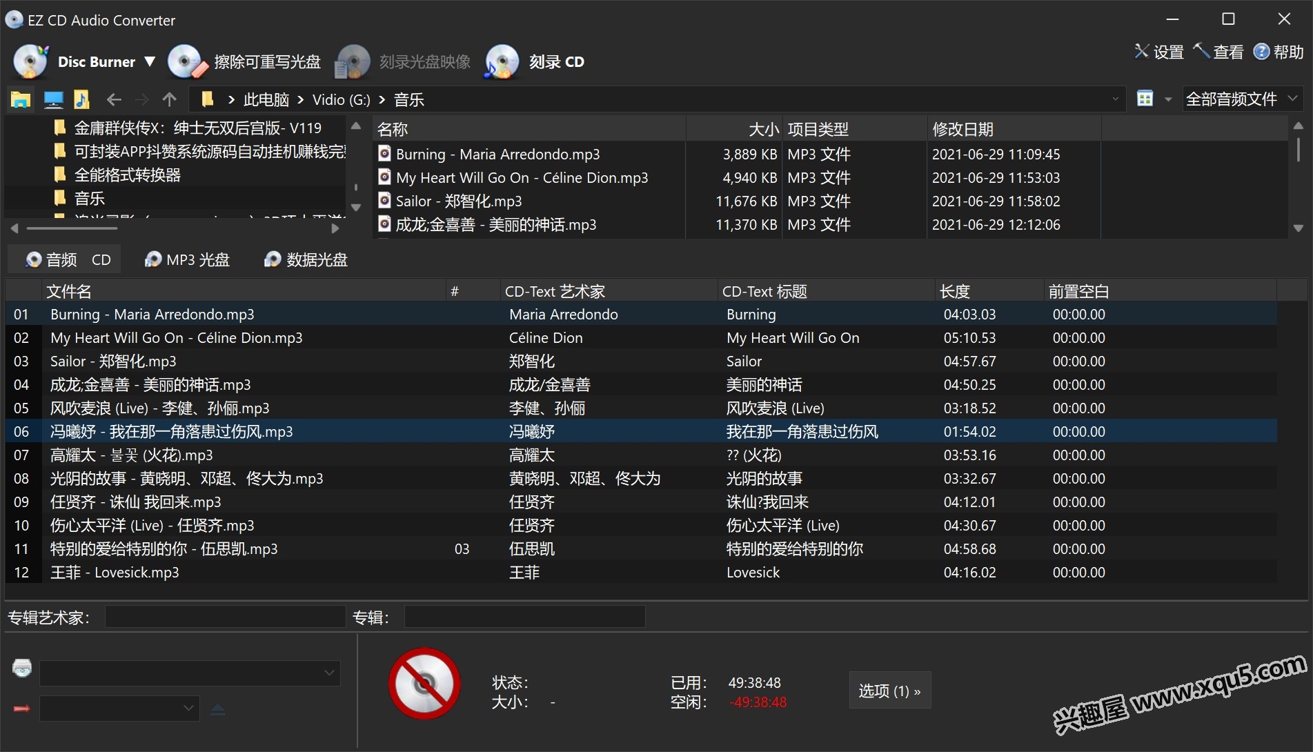
Task: Open the Disc Burner mode dropdown
Action: tap(150, 61)
